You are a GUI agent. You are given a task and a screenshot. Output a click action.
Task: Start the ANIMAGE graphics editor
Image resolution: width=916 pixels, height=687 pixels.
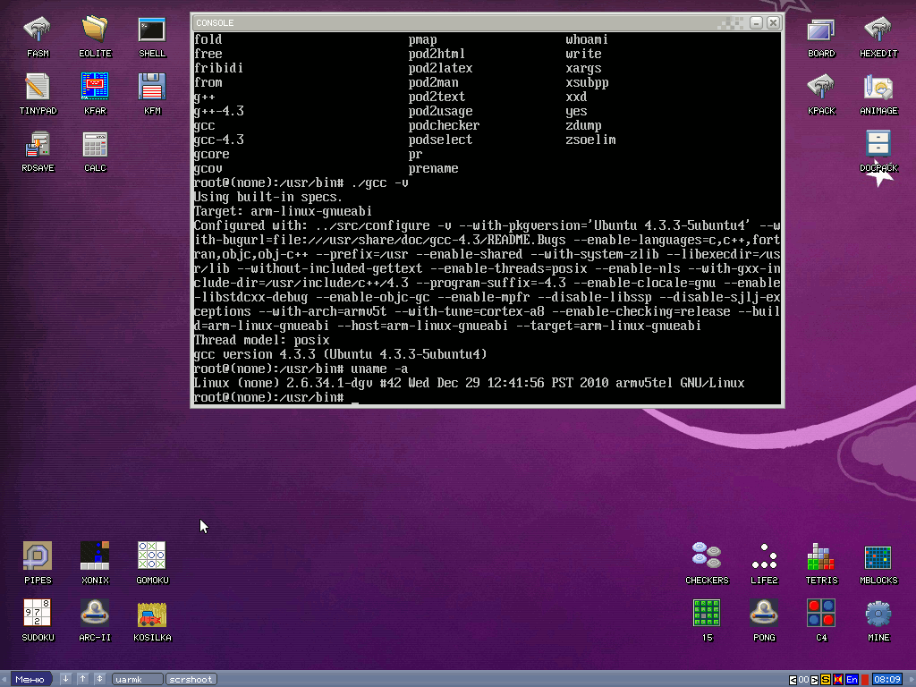(x=878, y=85)
